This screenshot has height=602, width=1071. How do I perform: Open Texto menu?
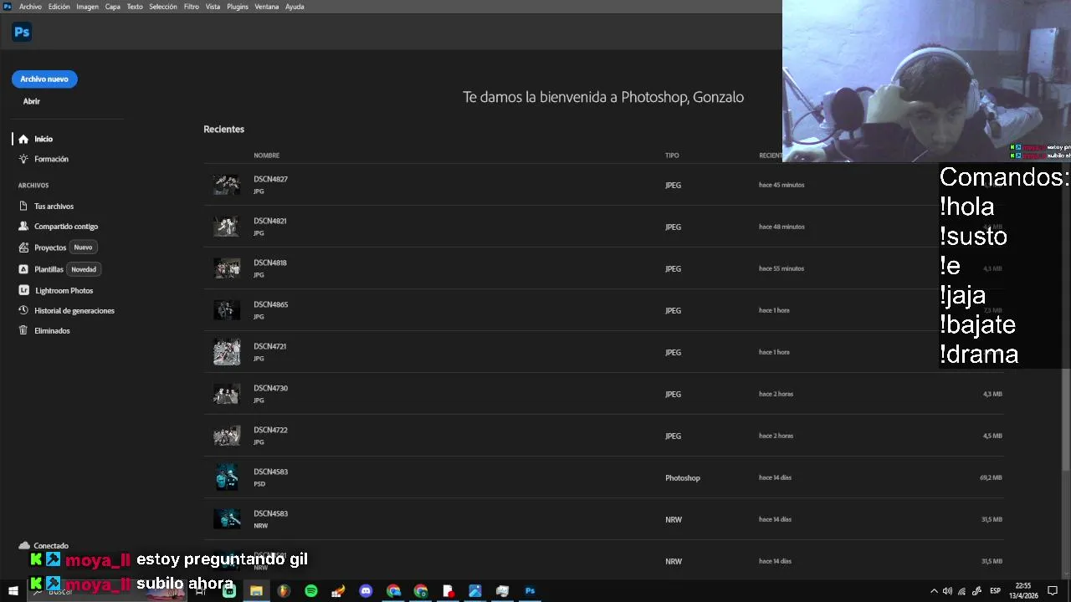tap(135, 7)
